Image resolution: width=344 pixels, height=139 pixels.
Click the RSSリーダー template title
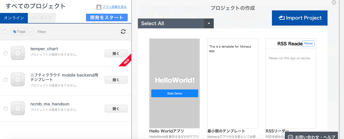(277, 131)
